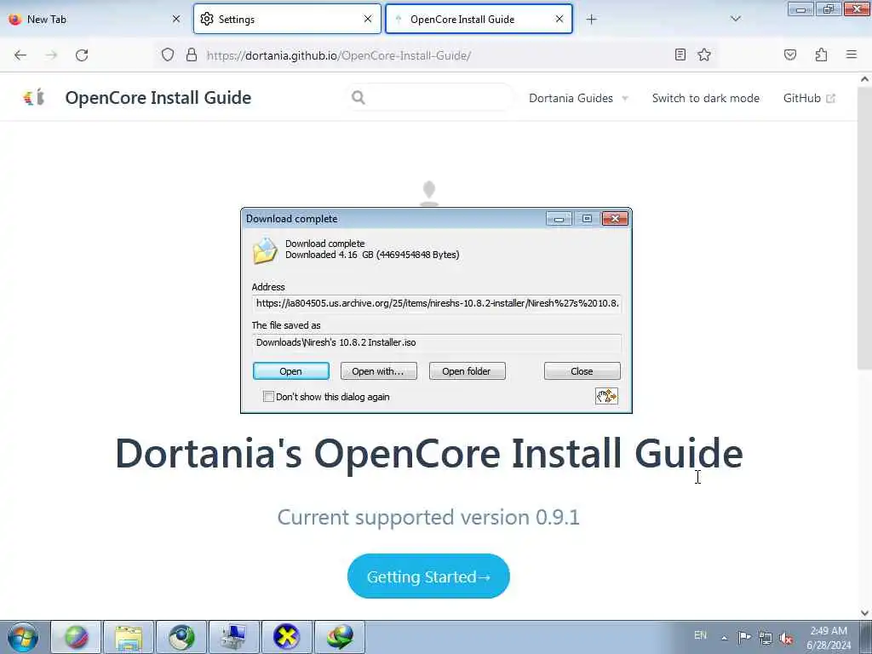Click the file saved as path field
Viewport: 872px width, 654px height.
[437, 342]
